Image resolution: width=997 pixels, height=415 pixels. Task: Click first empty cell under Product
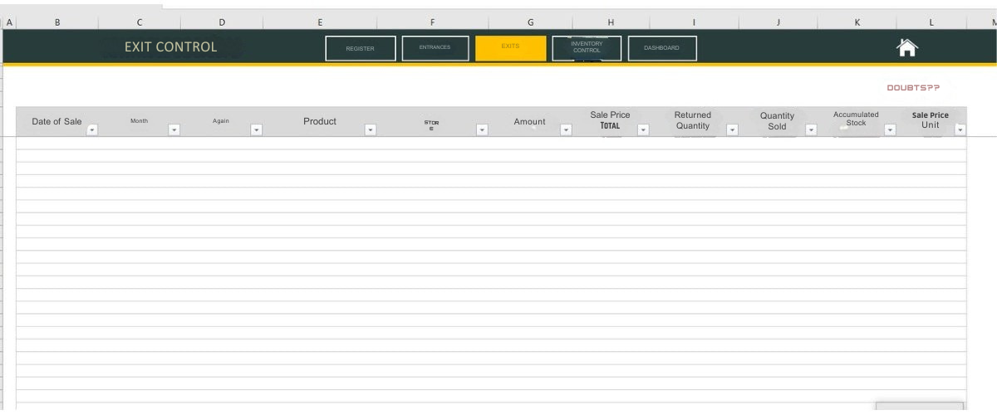[320, 143]
